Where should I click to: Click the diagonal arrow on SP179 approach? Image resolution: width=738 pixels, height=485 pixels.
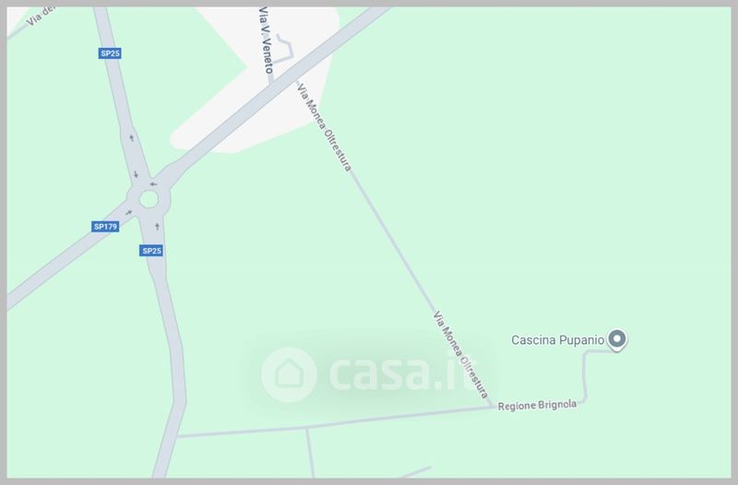(128, 213)
